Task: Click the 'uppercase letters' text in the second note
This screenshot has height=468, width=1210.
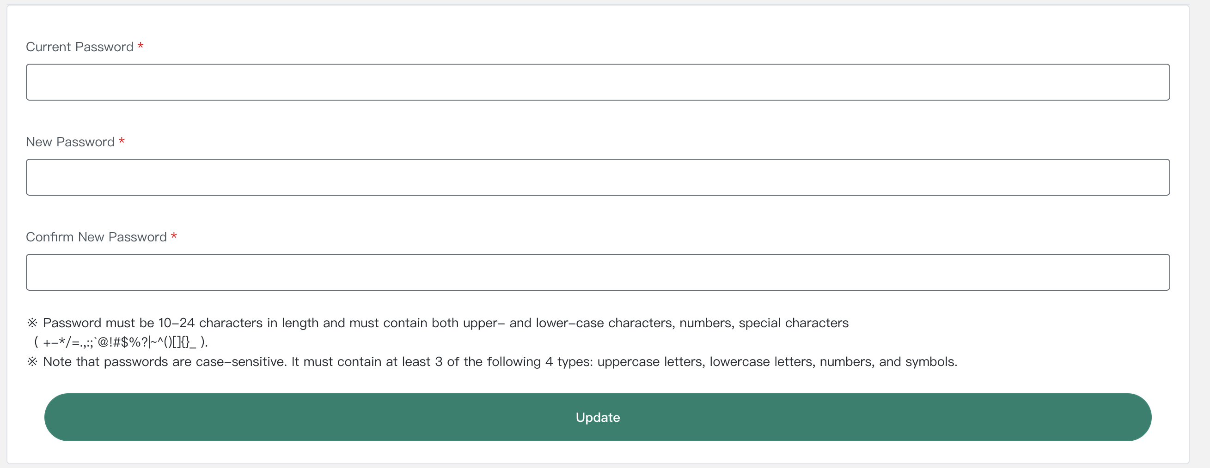Action: (651, 362)
